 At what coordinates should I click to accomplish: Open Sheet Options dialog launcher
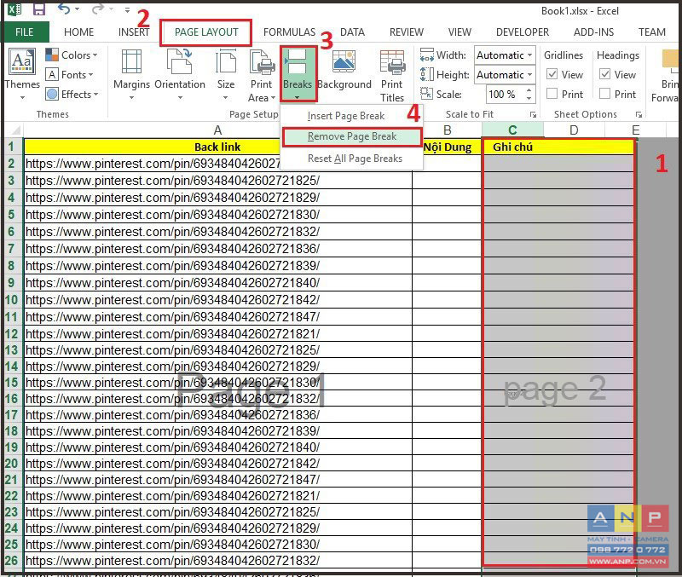639,115
